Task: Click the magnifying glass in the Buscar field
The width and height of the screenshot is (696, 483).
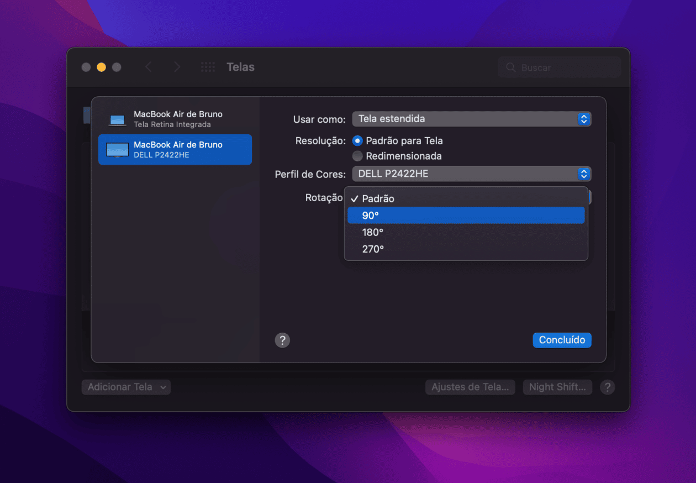Action: [x=511, y=67]
